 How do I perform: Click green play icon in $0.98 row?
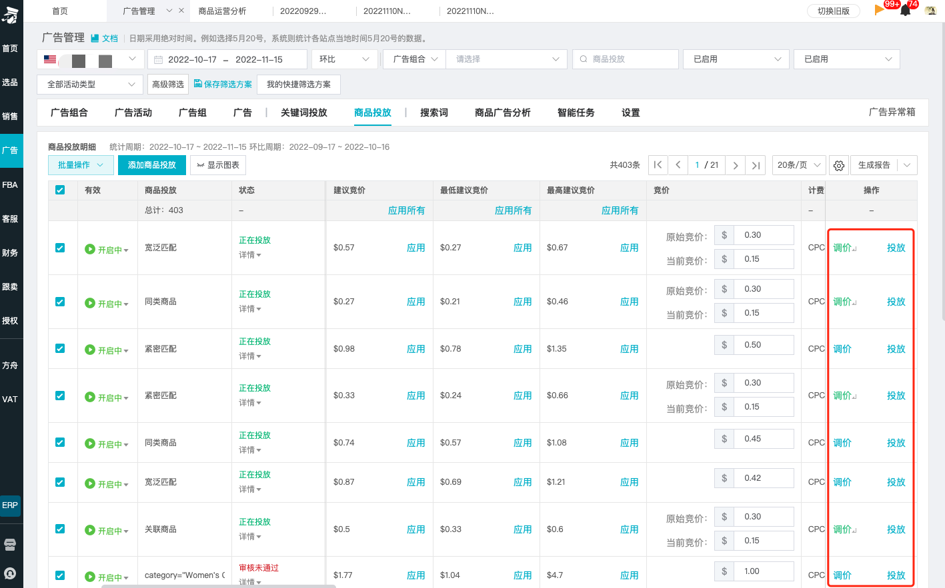coord(90,350)
